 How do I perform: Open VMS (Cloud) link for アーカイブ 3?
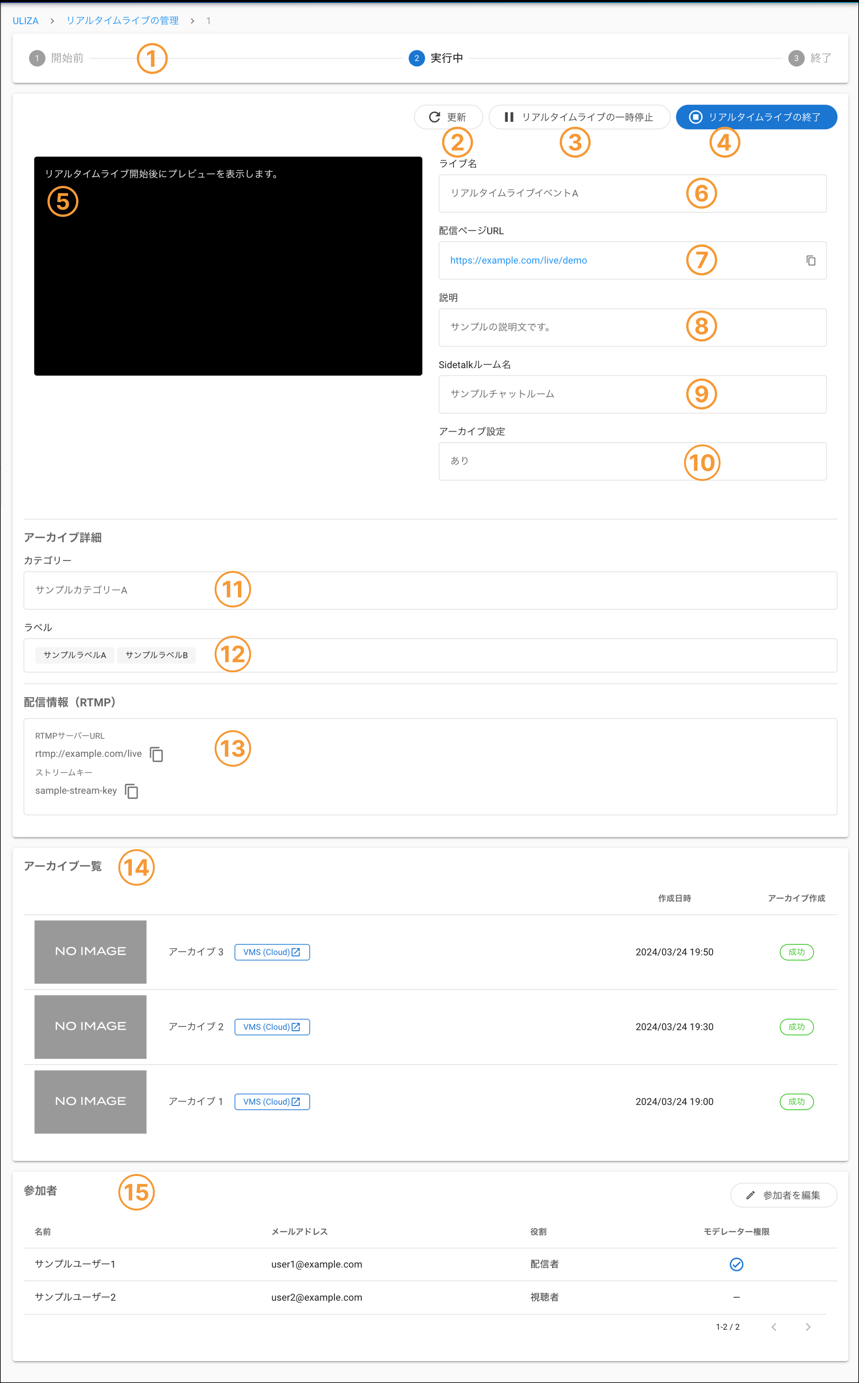[272, 952]
